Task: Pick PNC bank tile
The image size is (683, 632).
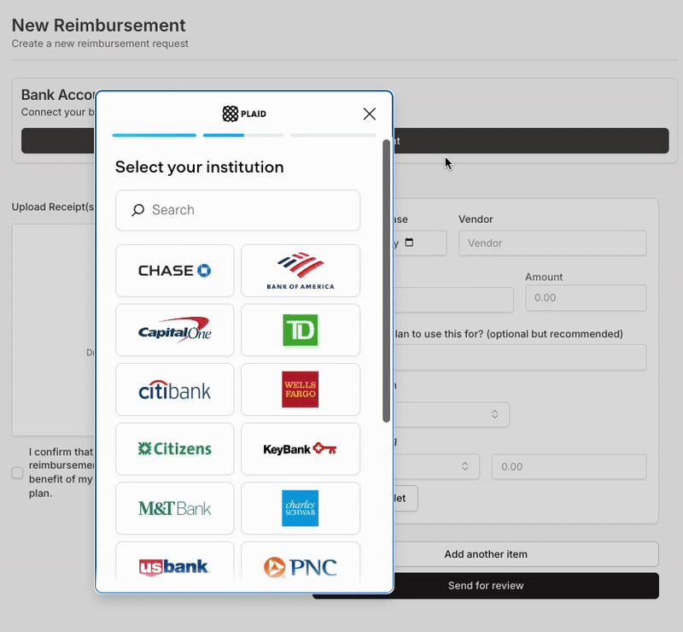Action: pos(301,566)
